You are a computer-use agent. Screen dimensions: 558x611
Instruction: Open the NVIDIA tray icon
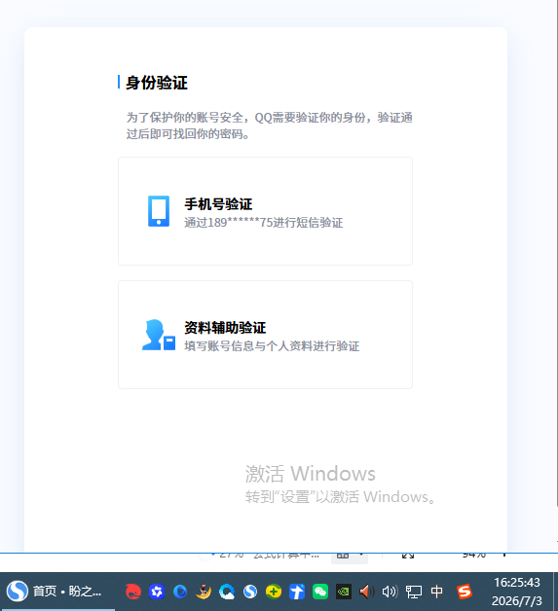[x=344, y=592]
